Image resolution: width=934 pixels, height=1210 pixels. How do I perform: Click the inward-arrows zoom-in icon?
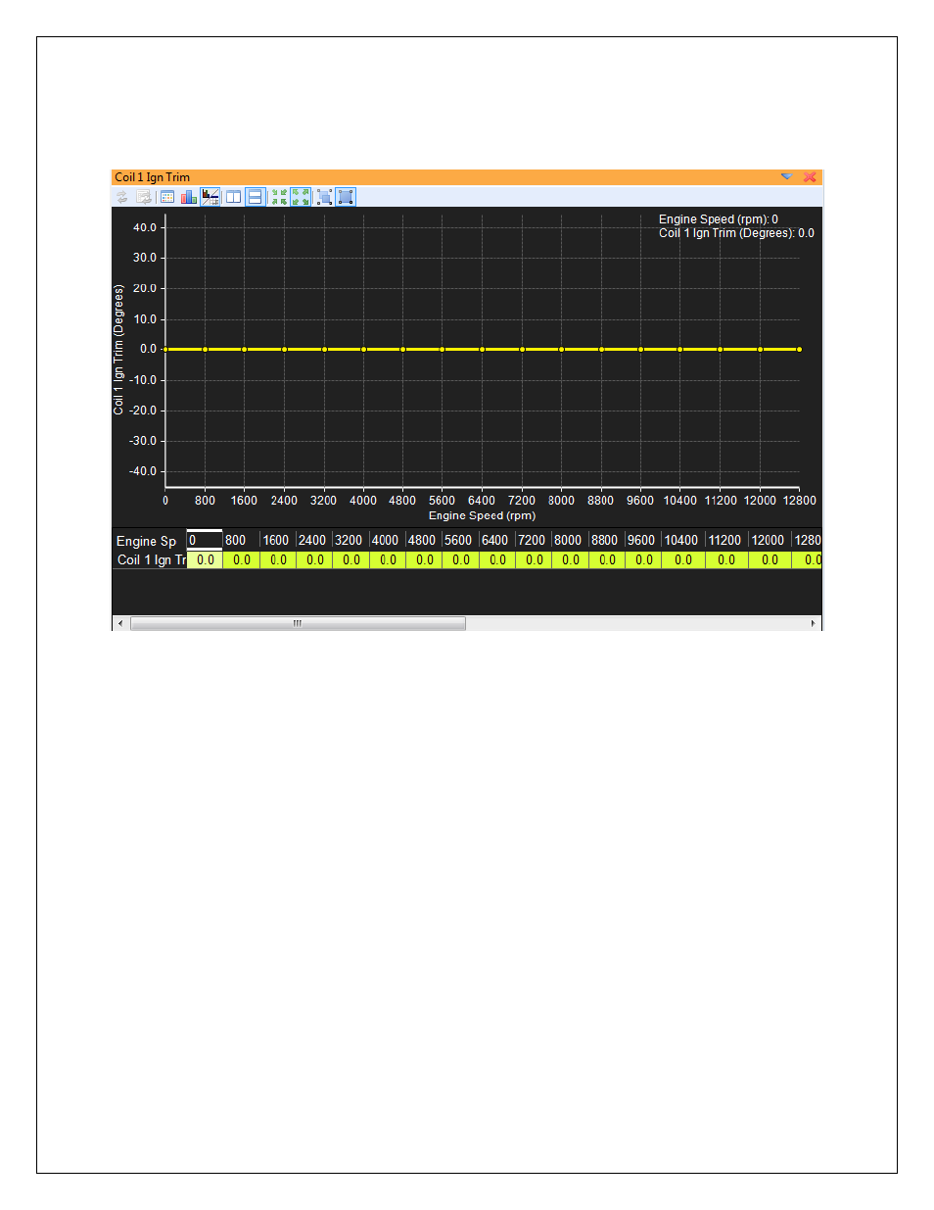[279, 197]
